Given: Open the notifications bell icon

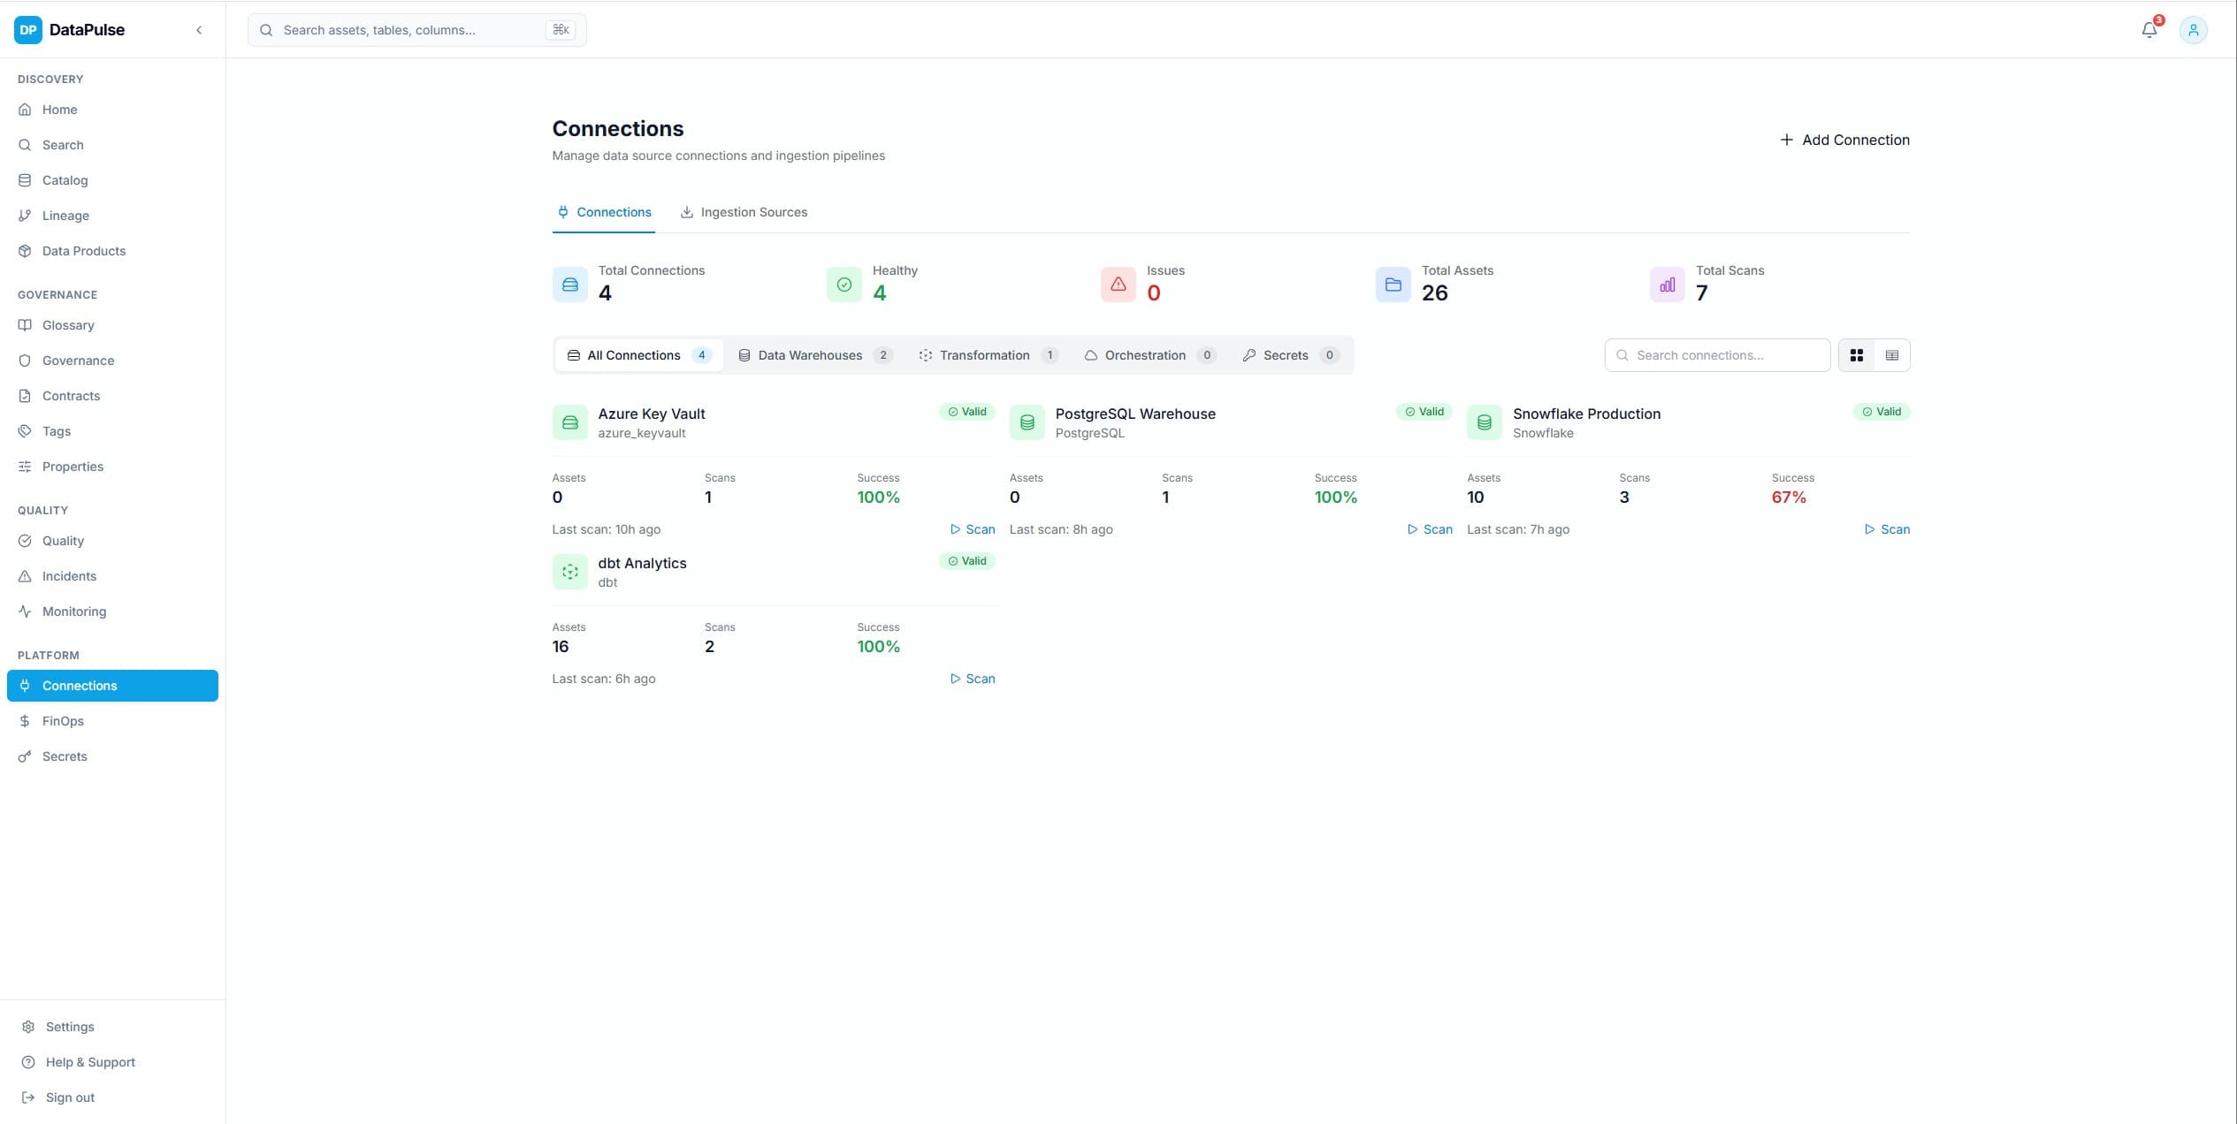Looking at the screenshot, I should point(2149,30).
